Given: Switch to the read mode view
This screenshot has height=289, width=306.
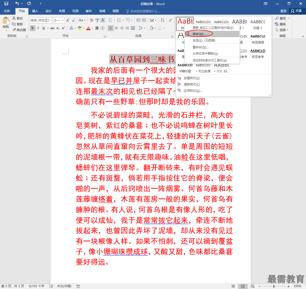Looking at the screenshot, I should [233, 286].
